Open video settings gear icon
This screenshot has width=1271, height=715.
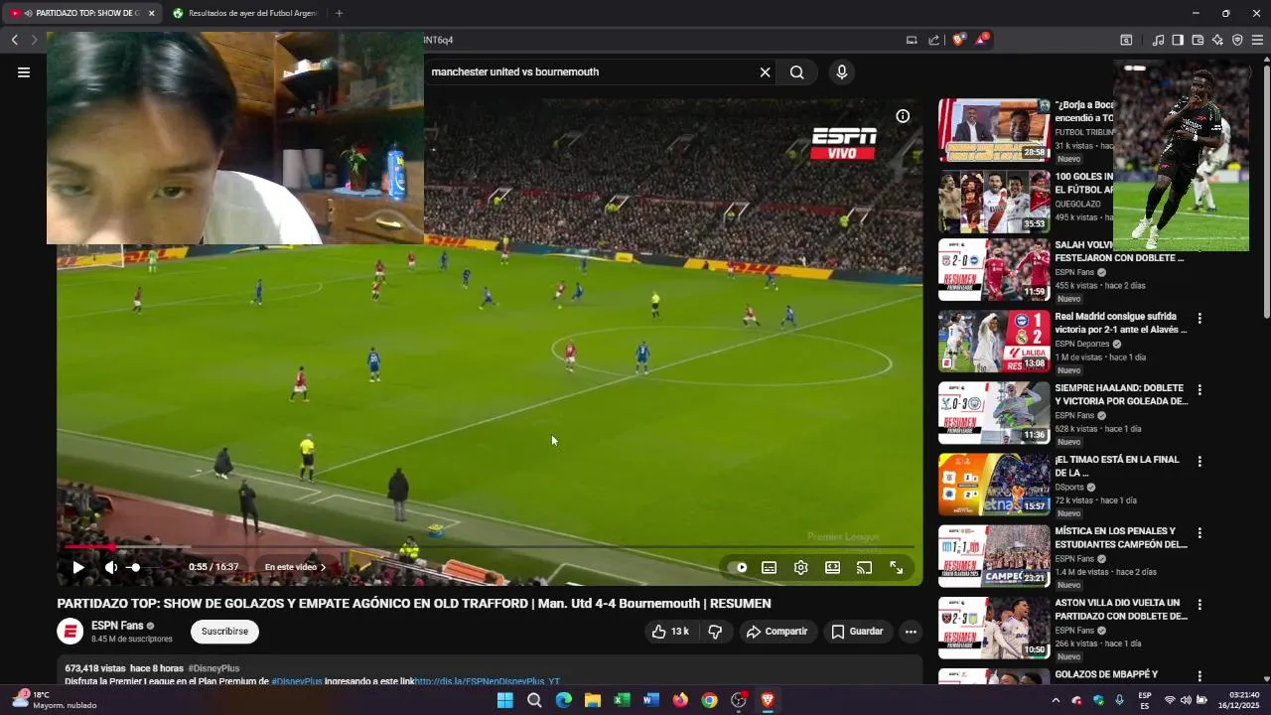click(800, 567)
